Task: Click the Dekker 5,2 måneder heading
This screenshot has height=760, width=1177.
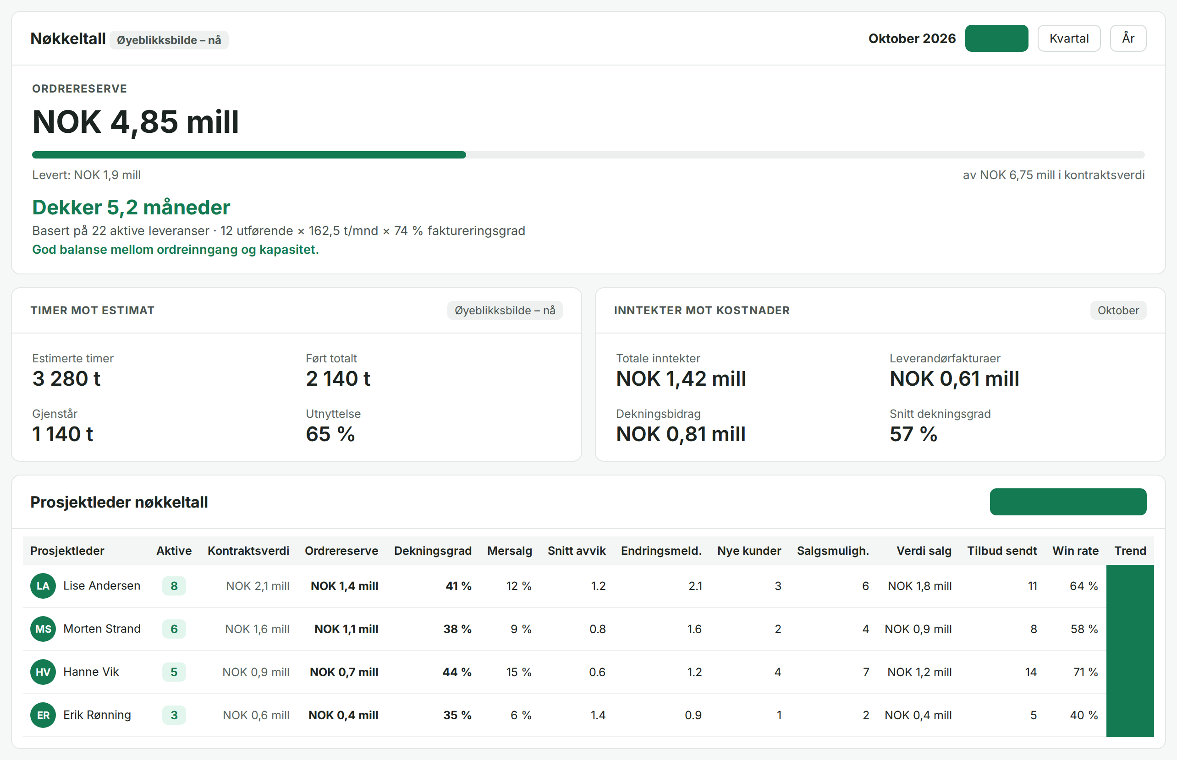Action: pos(131,207)
